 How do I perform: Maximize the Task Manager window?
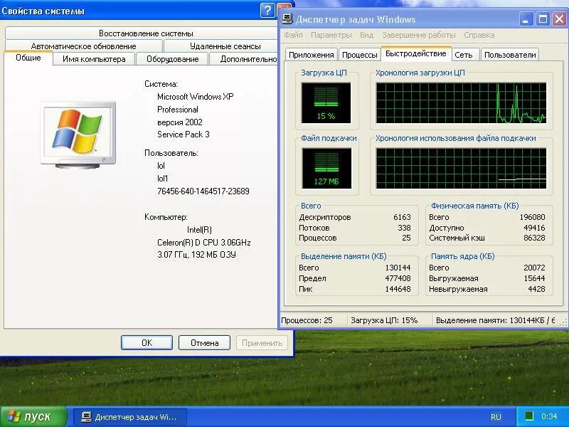pyautogui.click(x=543, y=19)
